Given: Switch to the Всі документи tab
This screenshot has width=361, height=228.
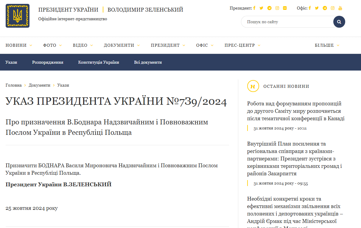Looking at the screenshot, I should 148,62.
